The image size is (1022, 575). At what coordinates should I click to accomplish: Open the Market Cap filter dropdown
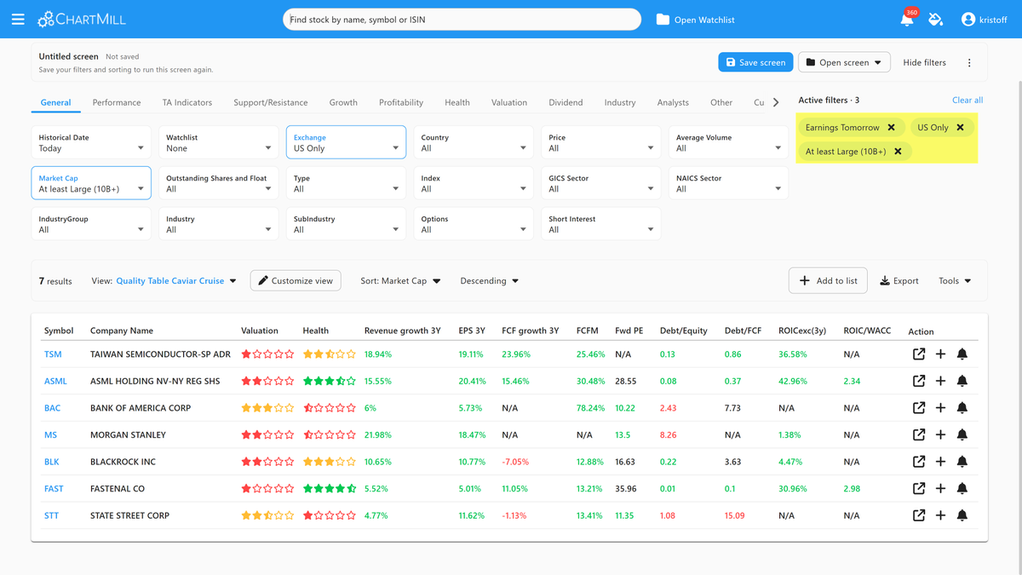click(91, 183)
